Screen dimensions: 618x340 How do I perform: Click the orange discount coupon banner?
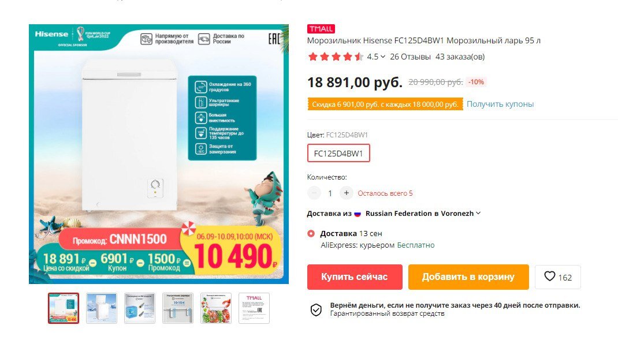click(x=385, y=104)
